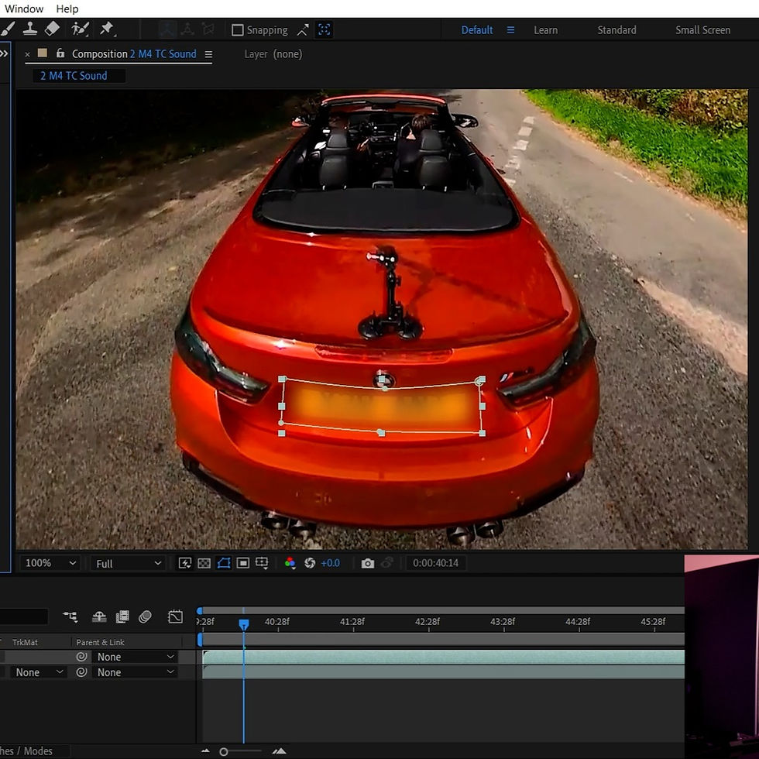
Task: Switch to the Learn workspace
Action: point(545,29)
